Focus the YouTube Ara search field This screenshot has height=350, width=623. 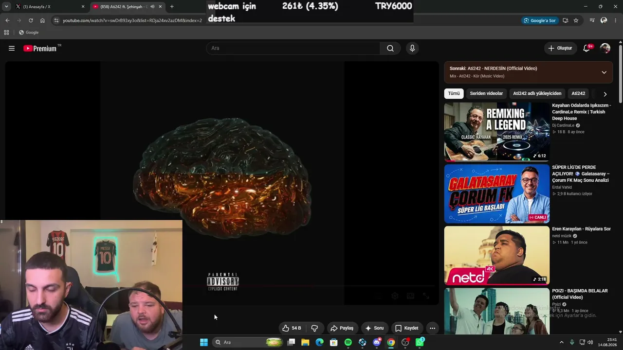[293, 48]
